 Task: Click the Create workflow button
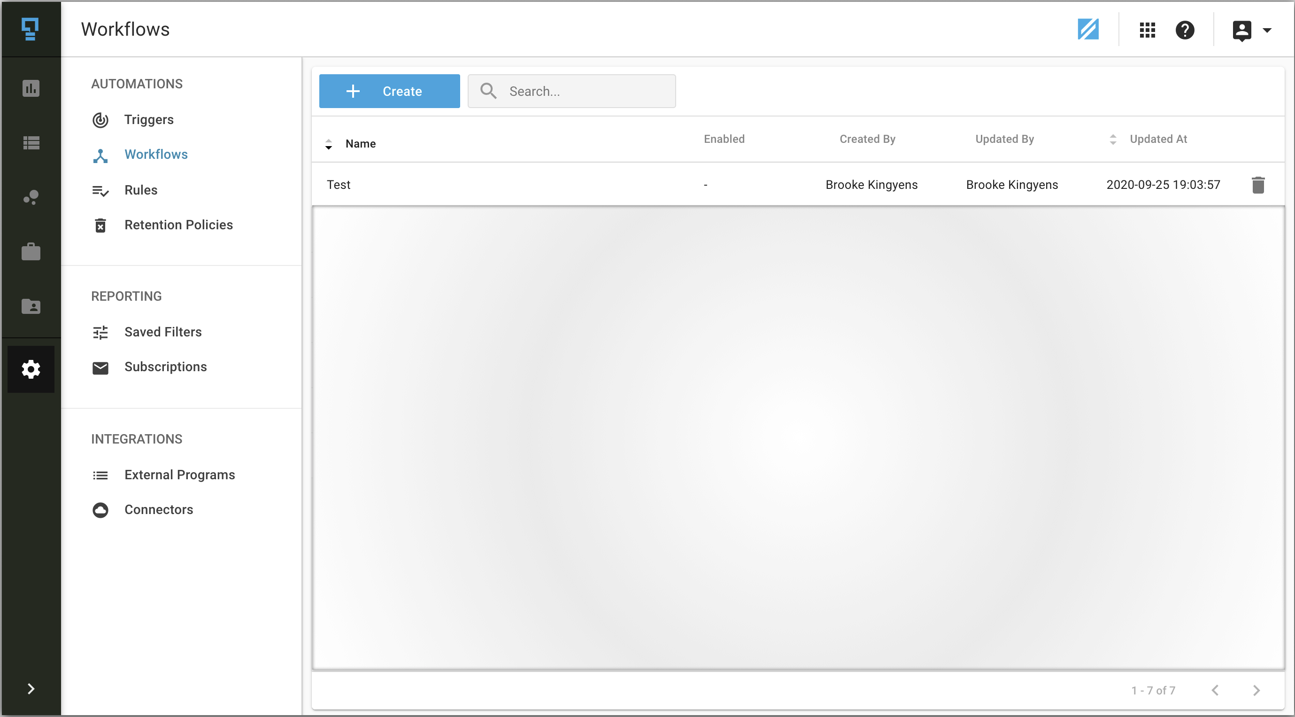pyautogui.click(x=389, y=91)
